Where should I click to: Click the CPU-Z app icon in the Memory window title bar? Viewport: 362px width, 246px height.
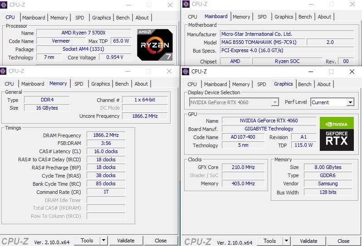pyautogui.click(x=3, y=71)
